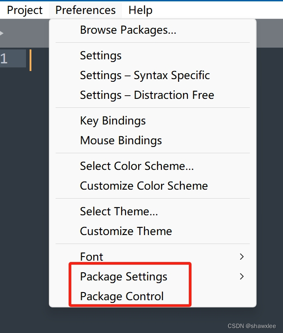Close the Preferences menu via its title
Viewport: 283px width, 333px height.
[85, 10]
